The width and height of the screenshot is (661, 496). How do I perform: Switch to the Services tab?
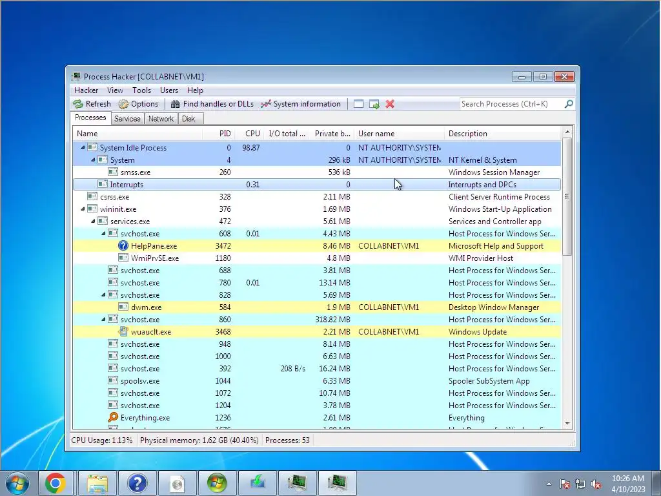tap(127, 119)
